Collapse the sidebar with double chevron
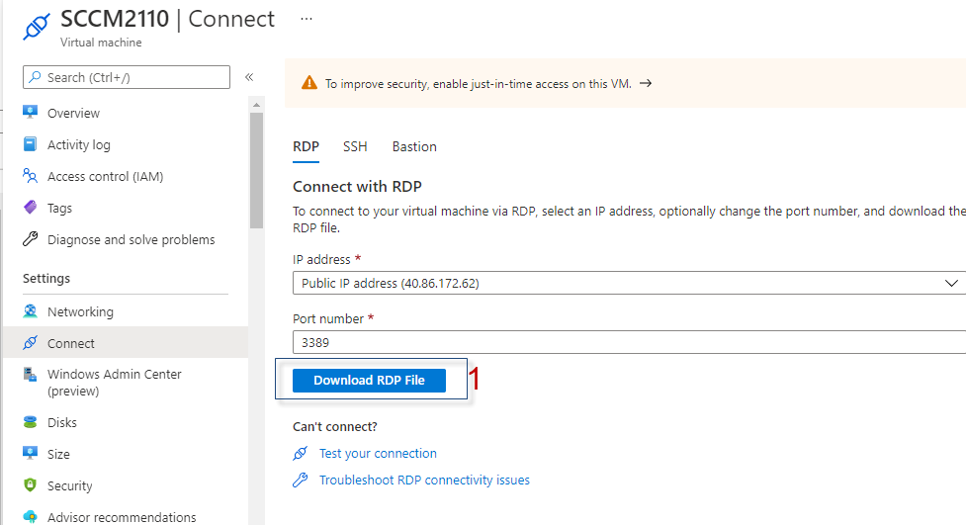The width and height of the screenshot is (966, 525). (249, 77)
